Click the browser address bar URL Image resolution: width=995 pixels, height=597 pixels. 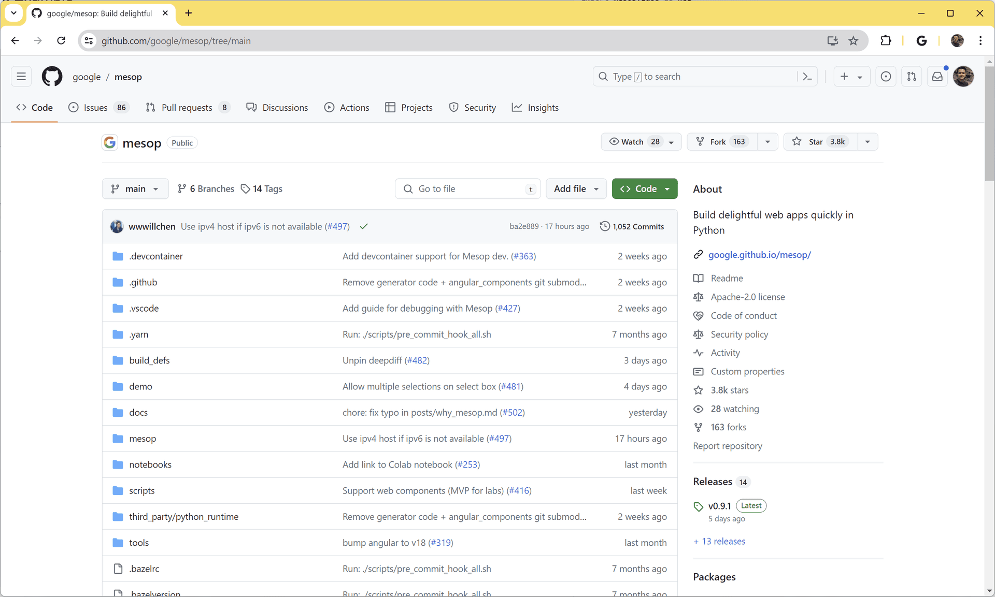pyautogui.click(x=176, y=40)
